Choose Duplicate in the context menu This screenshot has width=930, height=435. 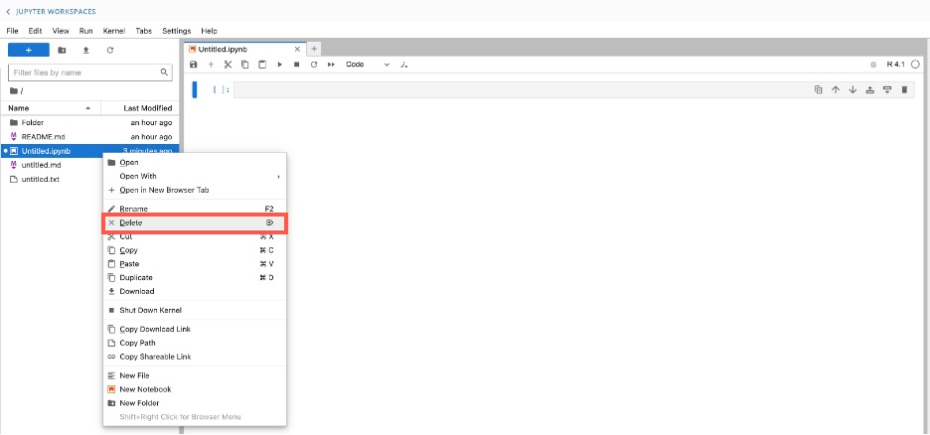195,277
